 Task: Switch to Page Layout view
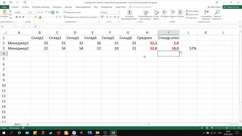pos(207,128)
